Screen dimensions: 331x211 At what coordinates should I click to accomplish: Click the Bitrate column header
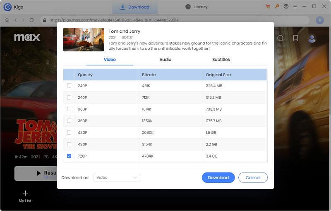point(171,75)
